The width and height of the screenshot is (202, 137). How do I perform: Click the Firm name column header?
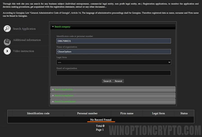tap(126, 113)
